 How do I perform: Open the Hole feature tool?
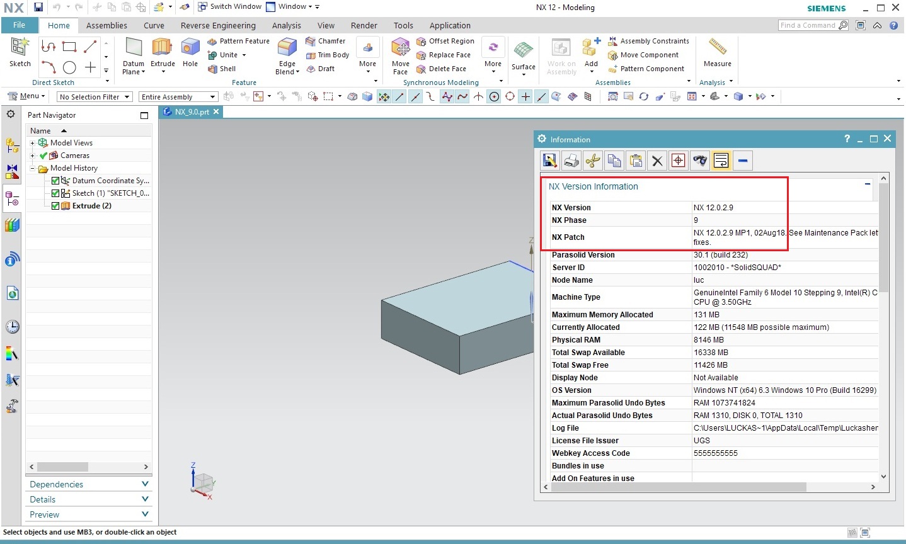tap(190, 53)
